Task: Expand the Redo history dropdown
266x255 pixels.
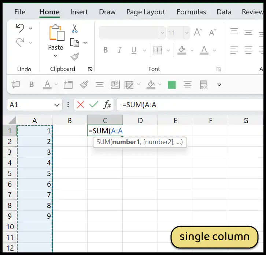Action: point(30,43)
